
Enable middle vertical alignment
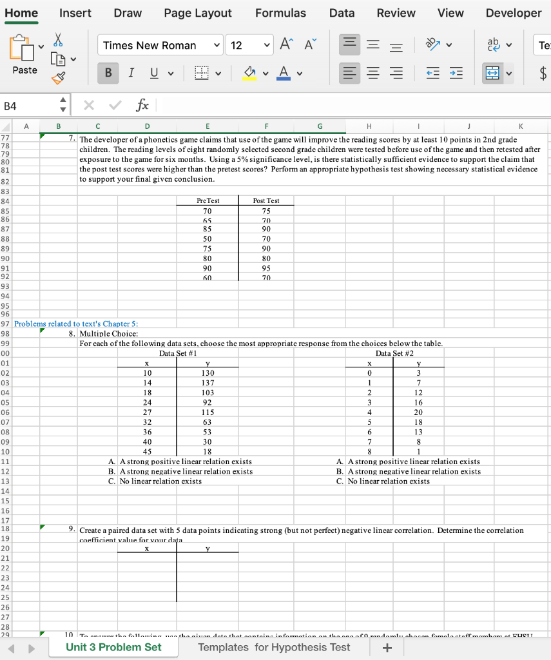click(372, 46)
